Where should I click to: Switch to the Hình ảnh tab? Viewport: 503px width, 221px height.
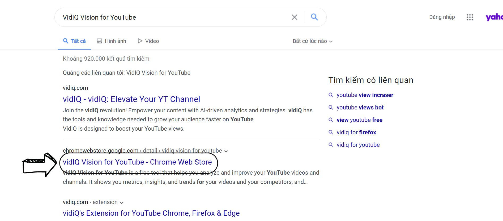click(x=111, y=41)
